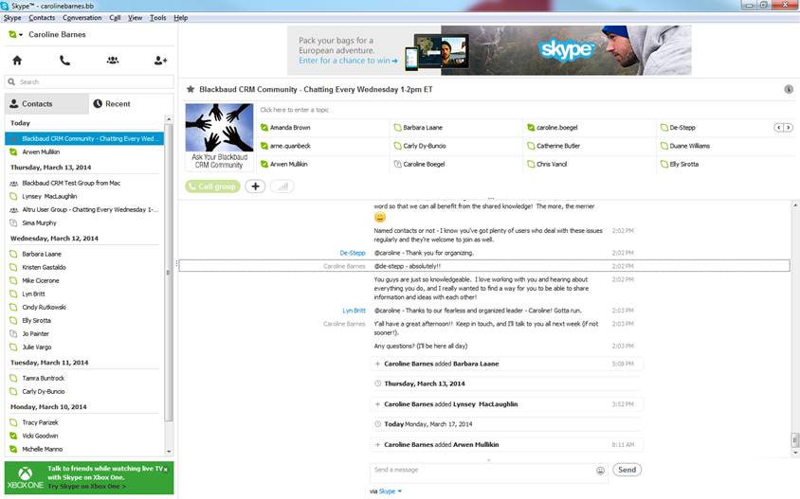Follow 'Enter for a chance to win' link
800x499 pixels.
(x=348, y=61)
